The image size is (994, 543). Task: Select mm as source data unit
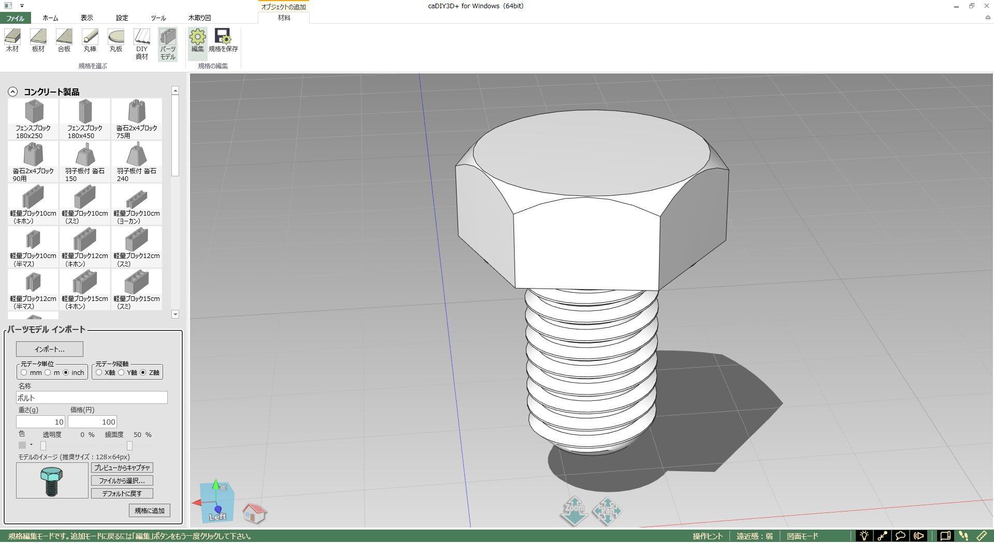(24, 372)
